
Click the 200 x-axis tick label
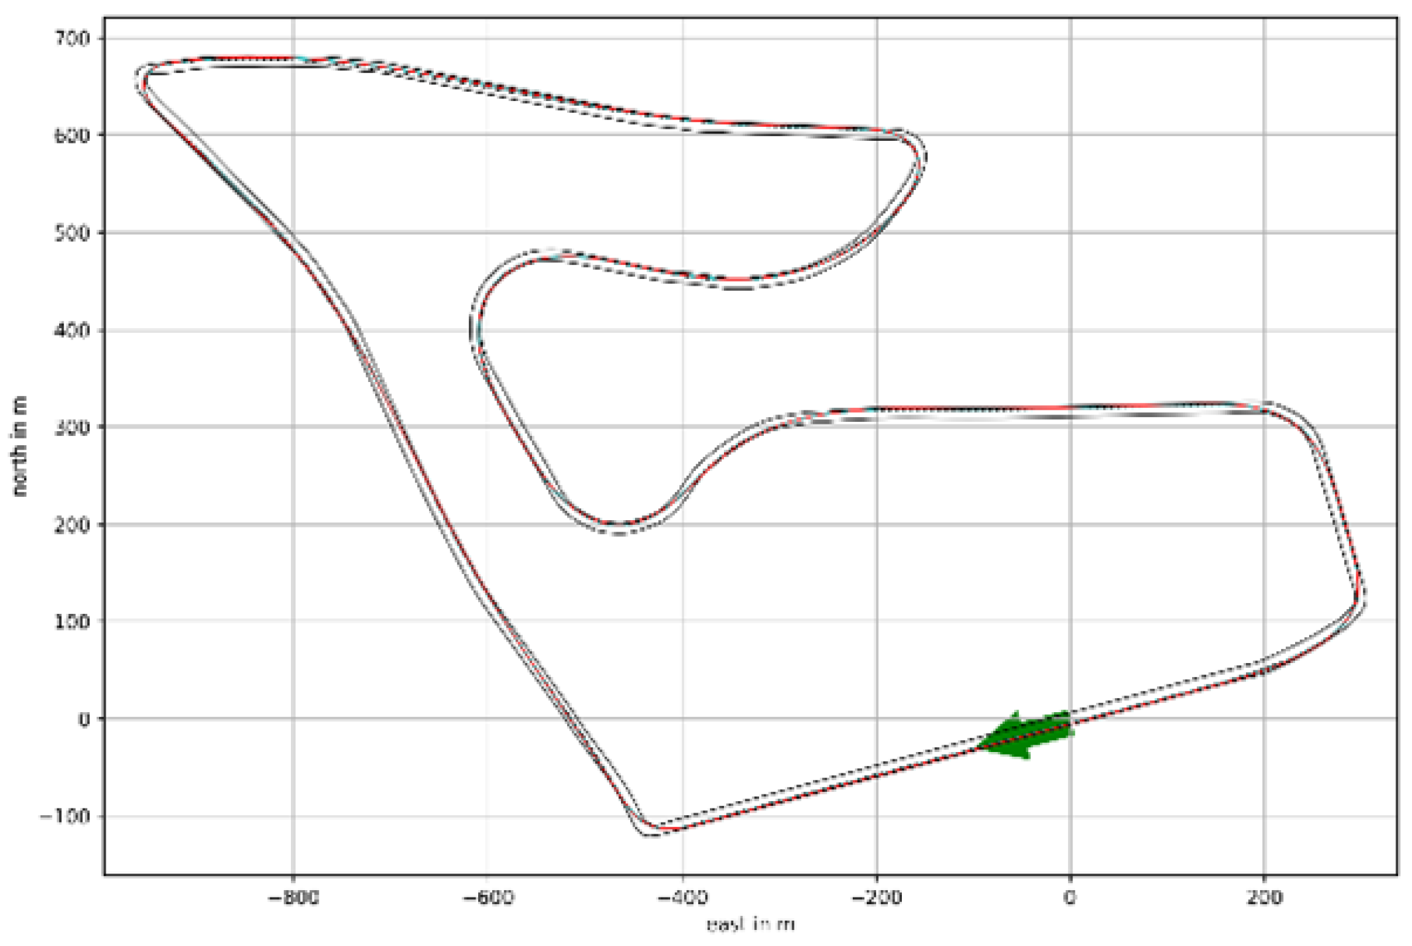[1264, 898]
